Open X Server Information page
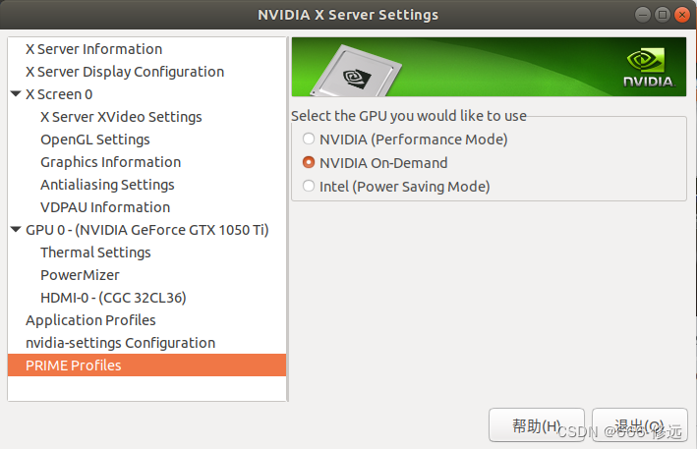 point(146,49)
